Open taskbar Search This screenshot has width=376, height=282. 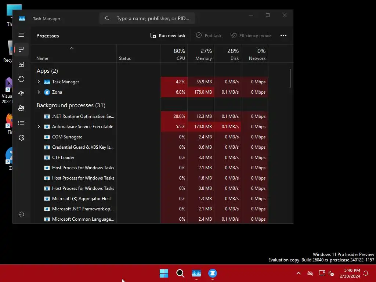[x=180, y=273]
